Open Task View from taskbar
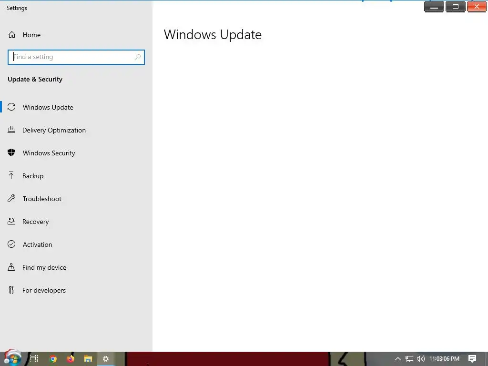This screenshot has height=366, width=488. point(34,359)
